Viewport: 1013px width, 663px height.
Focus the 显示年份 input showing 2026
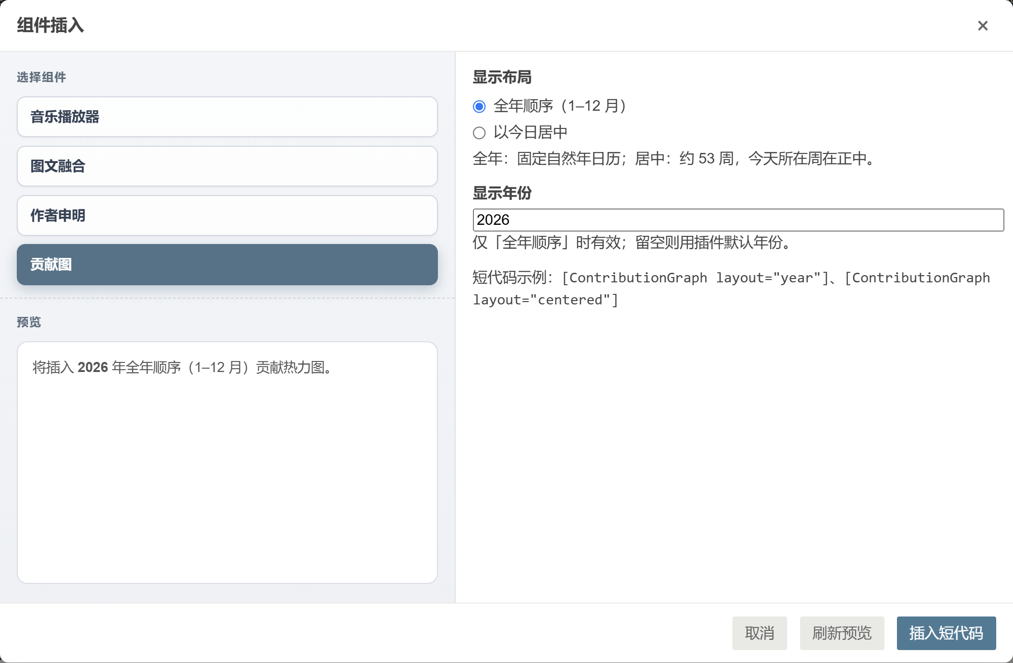(x=738, y=220)
